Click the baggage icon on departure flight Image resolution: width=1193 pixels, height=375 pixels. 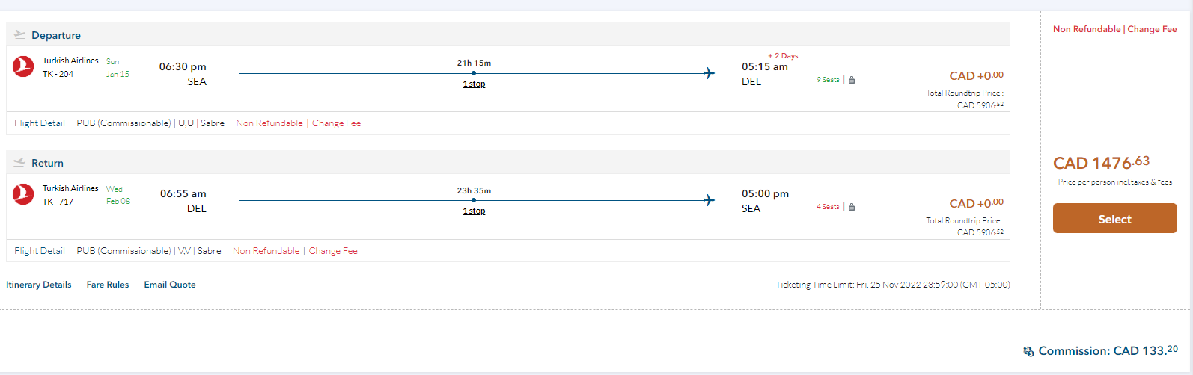click(852, 80)
